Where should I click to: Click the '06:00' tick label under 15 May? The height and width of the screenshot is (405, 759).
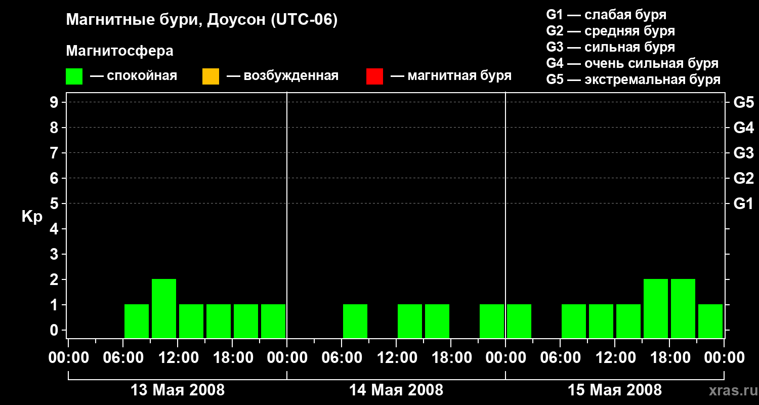point(560,358)
